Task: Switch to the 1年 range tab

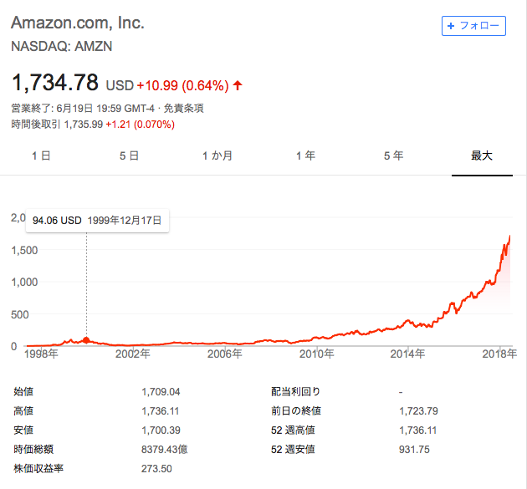Action: click(305, 155)
